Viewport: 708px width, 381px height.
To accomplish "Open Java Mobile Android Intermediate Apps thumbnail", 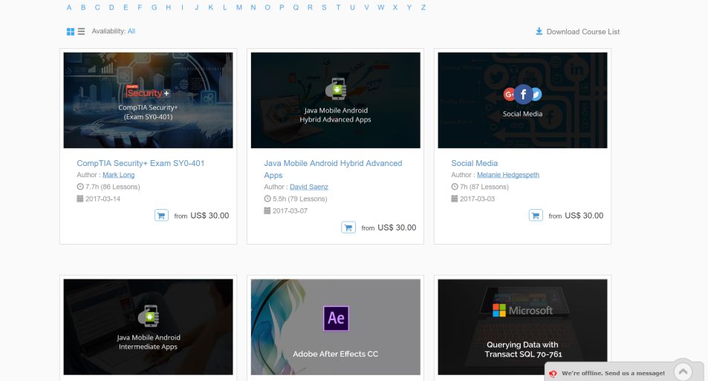I will [148, 327].
